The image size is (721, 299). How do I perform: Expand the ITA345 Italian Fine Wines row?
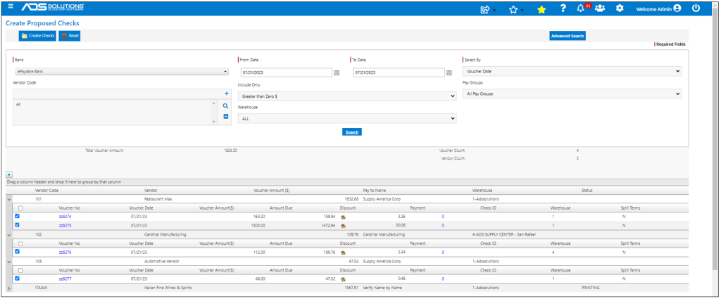click(9, 288)
